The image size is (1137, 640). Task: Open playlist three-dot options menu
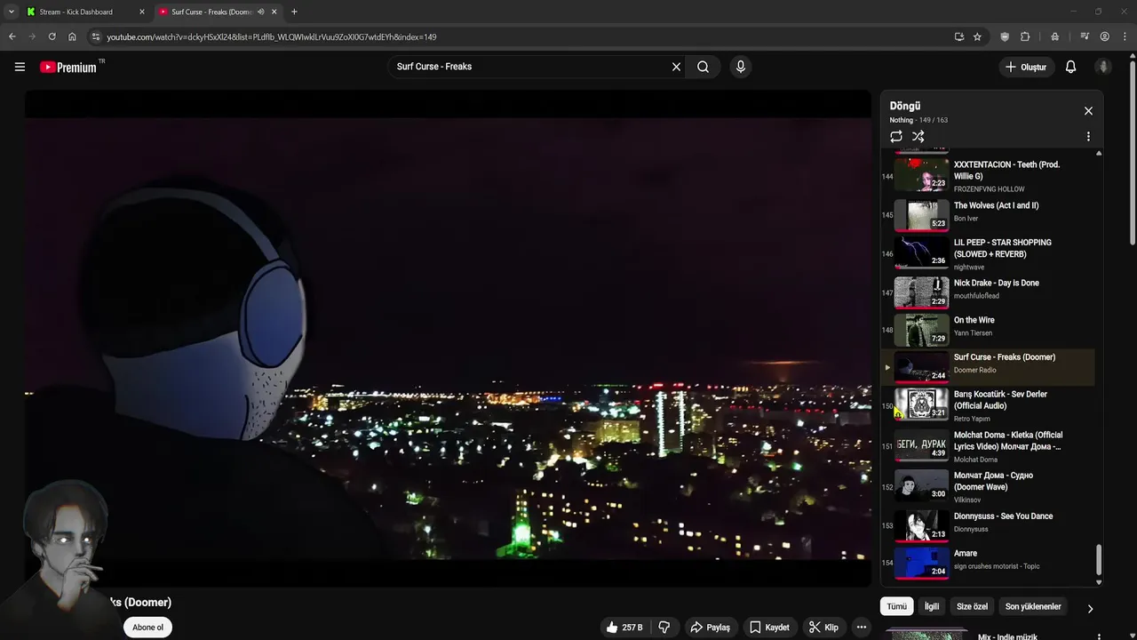1088,137
